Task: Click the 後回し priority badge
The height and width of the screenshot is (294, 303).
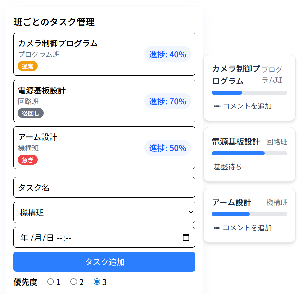Action: [30, 113]
